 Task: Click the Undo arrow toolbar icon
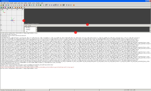tap(6, 5)
